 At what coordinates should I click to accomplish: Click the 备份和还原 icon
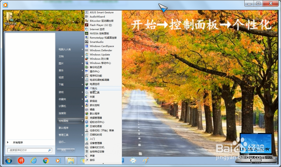pyautogui.click(x=86, y=67)
